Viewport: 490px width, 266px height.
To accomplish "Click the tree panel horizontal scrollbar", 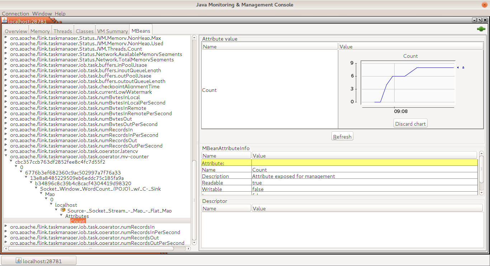I will click(x=91, y=248).
